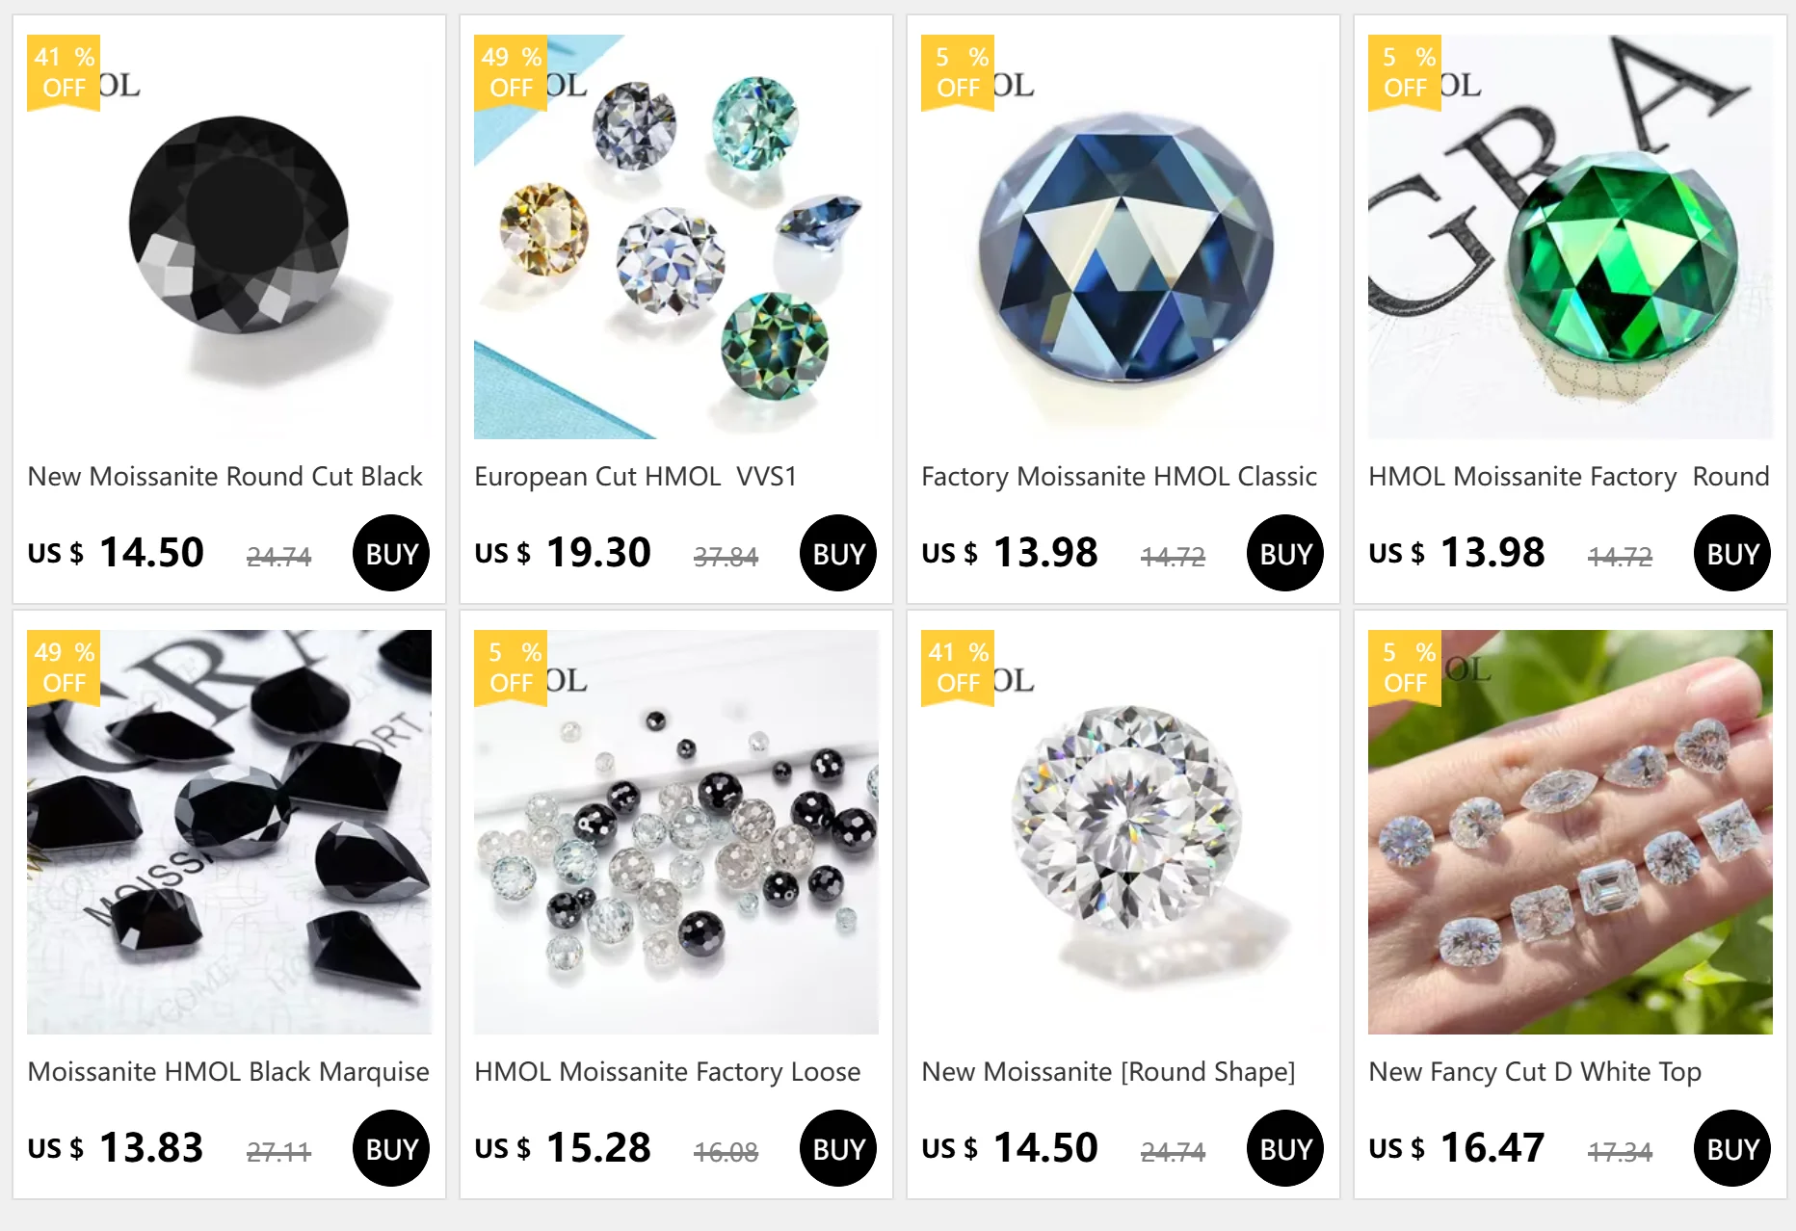Screen dimensions: 1796x1231
Task: Click BUY for Moissanite HMOL Black Marquise
Action: pyautogui.click(x=391, y=1148)
